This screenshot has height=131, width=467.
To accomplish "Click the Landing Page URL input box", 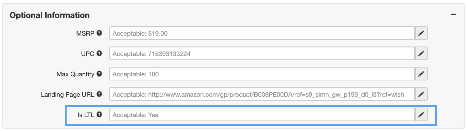I will 262,94.
